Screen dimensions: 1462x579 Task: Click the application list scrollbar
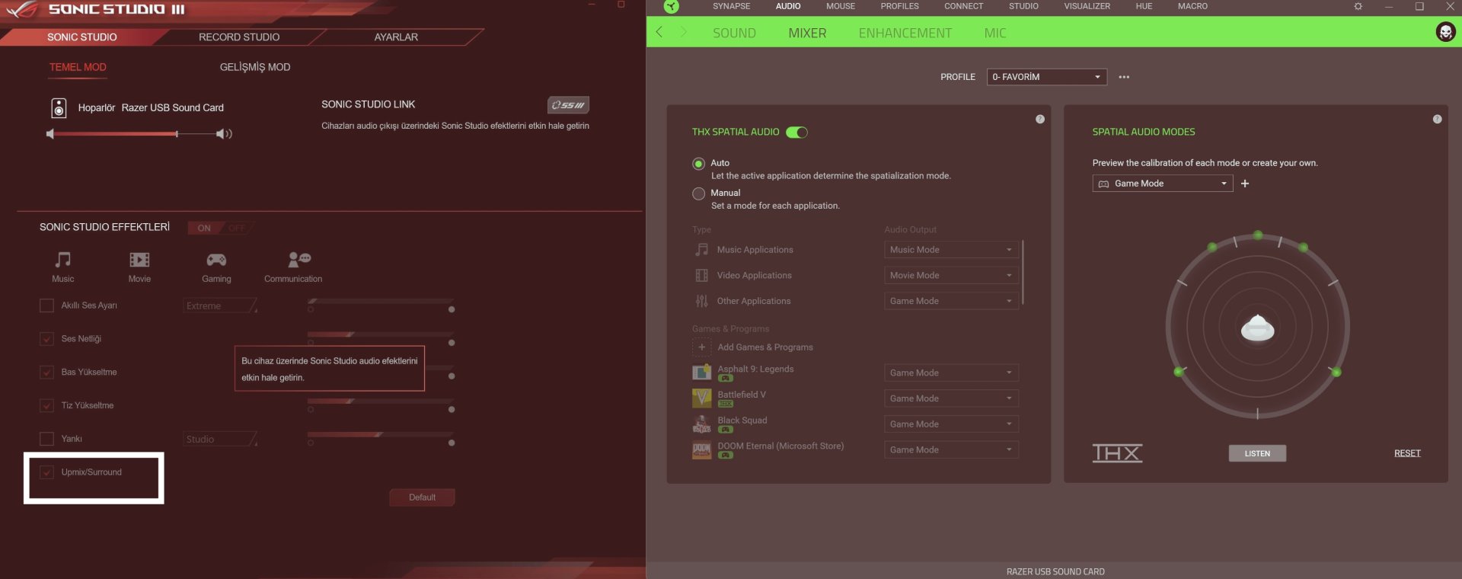pyautogui.click(x=1023, y=272)
